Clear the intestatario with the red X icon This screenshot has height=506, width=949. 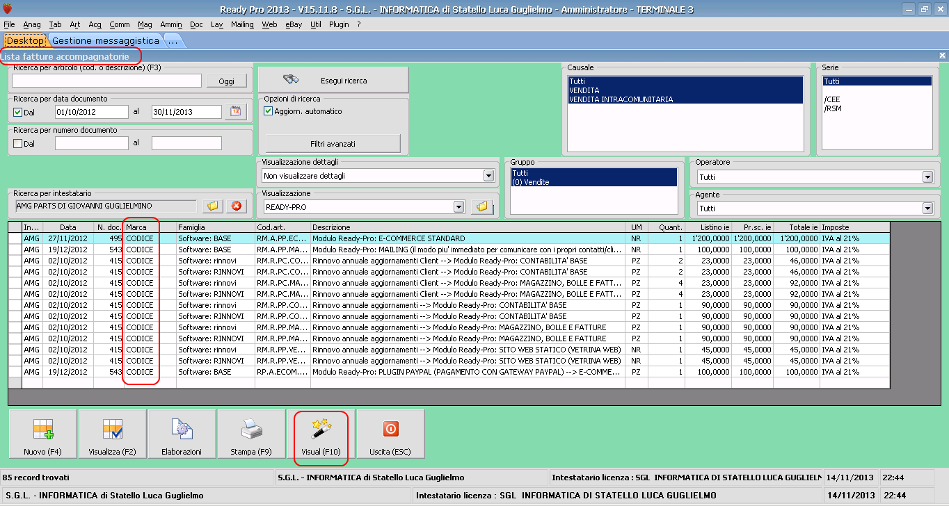tap(237, 206)
